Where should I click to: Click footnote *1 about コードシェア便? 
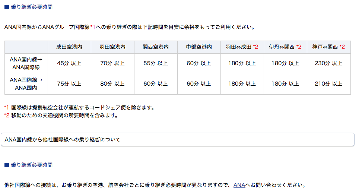click(x=79, y=108)
